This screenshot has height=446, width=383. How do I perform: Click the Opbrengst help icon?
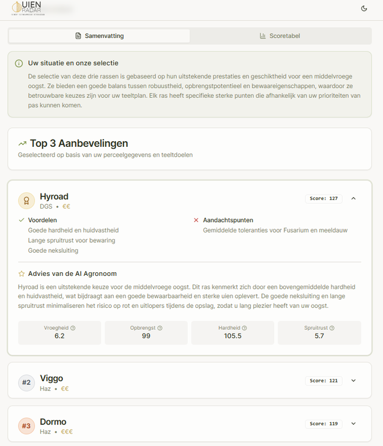point(160,328)
